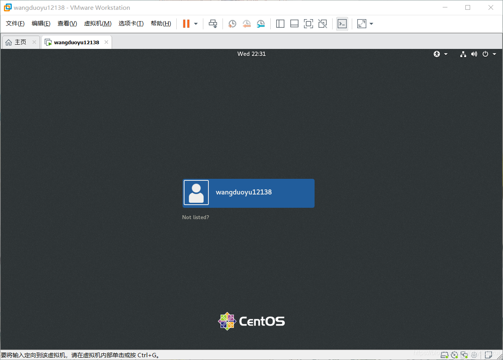Click the CentOS power icon
The width and height of the screenshot is (503, 360).
pos(485,54)
